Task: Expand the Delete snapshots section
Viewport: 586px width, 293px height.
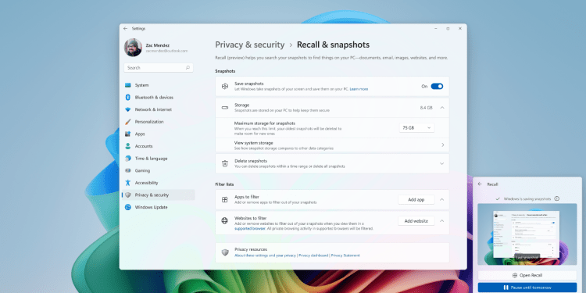Action: click(x=442, y=164)
